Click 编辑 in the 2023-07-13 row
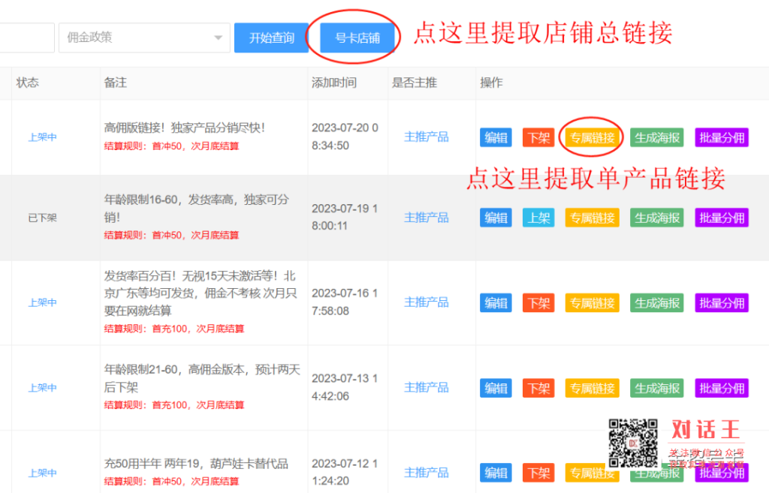The image size is (769, 493). pos(496,388)
